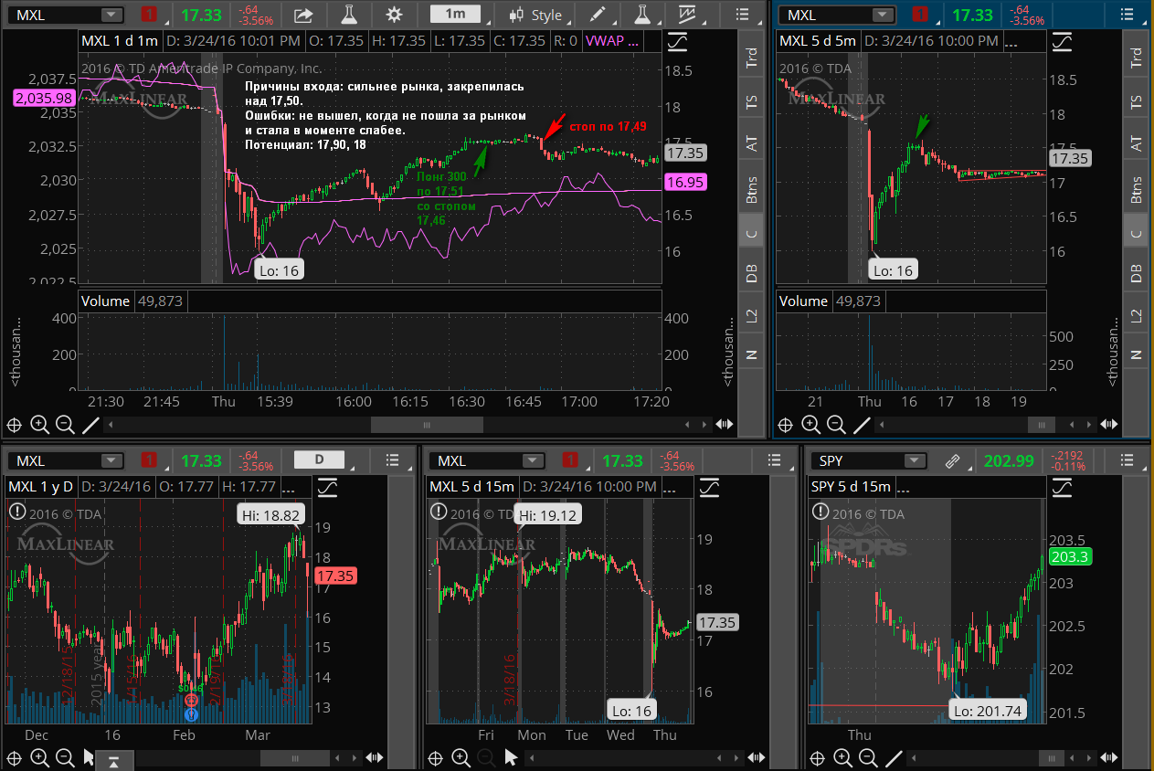Toggle the chart scale icon in MXL 5m chart

(x=1061, y=41)
